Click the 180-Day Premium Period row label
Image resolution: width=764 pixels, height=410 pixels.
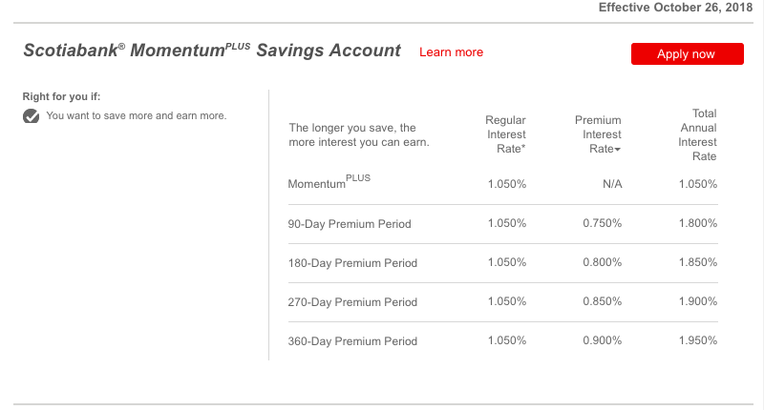(352, 263)
